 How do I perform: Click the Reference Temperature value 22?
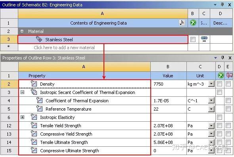(156, 109)
